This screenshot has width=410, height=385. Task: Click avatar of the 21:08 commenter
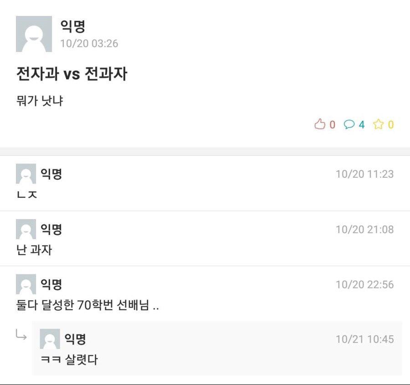tap(26, 229)
